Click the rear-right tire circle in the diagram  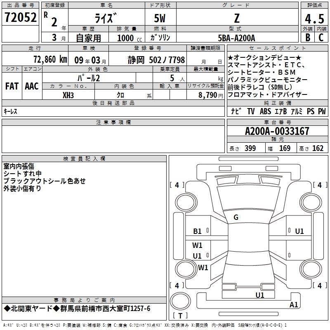(x=311, y=269)
